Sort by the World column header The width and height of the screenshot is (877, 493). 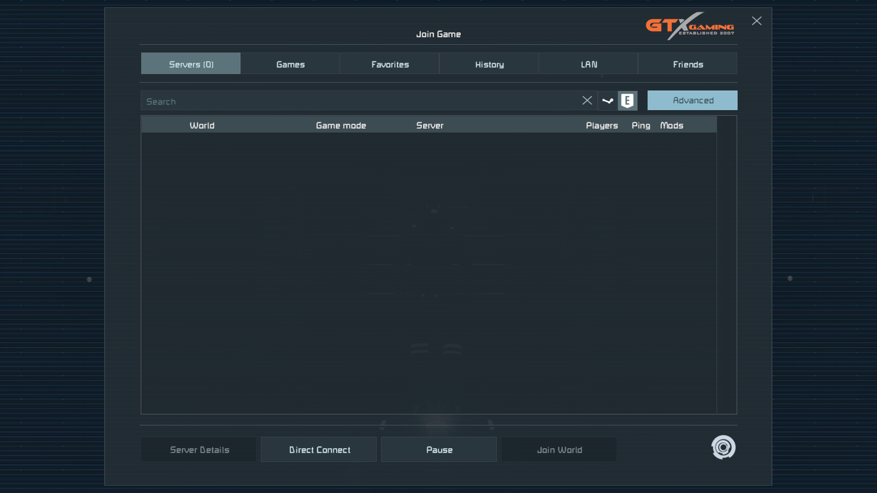(202, 125)
